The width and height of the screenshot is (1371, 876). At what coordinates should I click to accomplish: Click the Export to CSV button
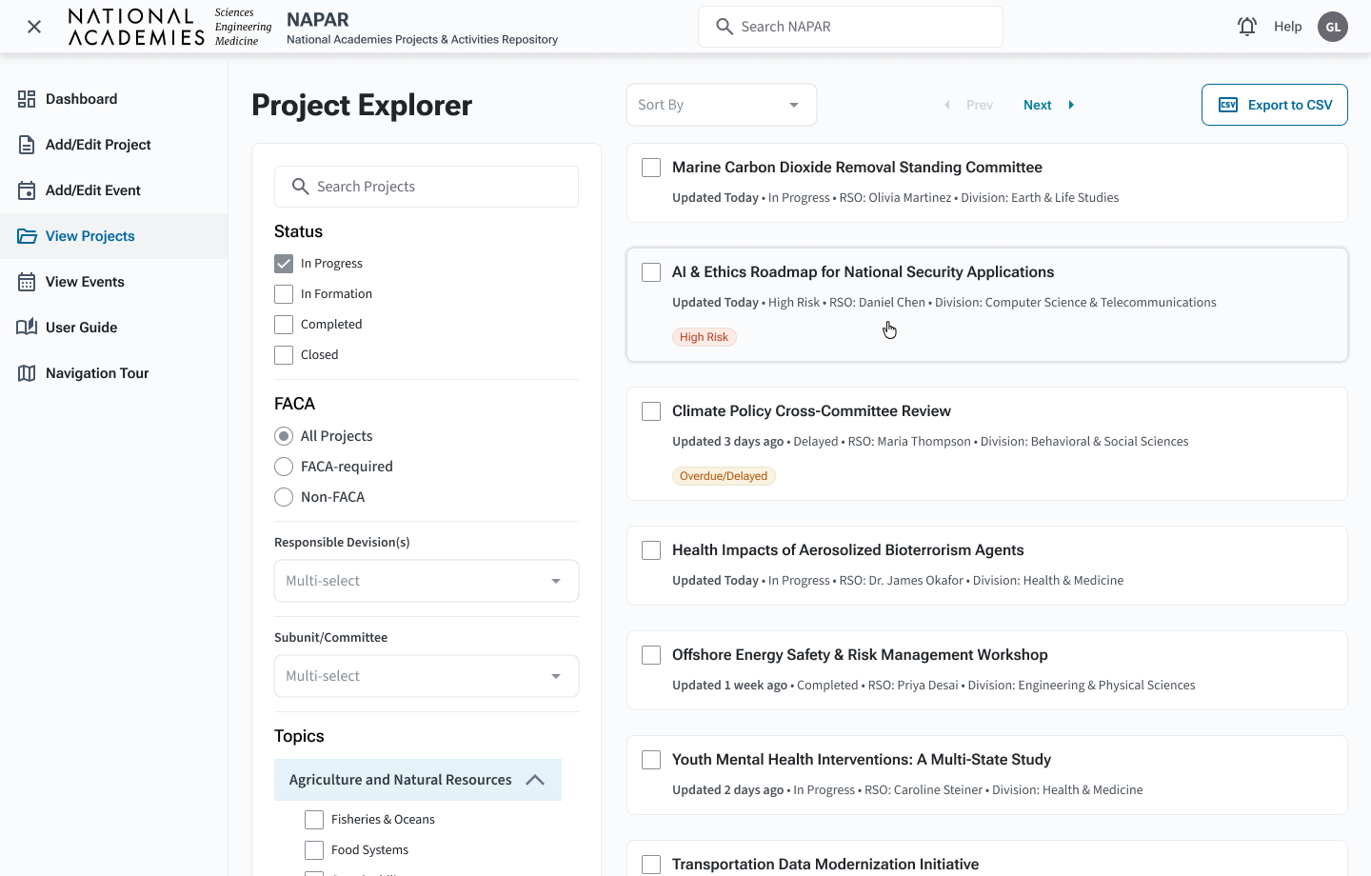click(x=1274, y=104)
